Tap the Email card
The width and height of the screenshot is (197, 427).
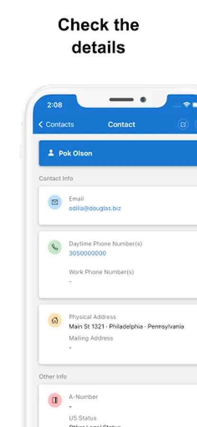(x=118, y=205)
